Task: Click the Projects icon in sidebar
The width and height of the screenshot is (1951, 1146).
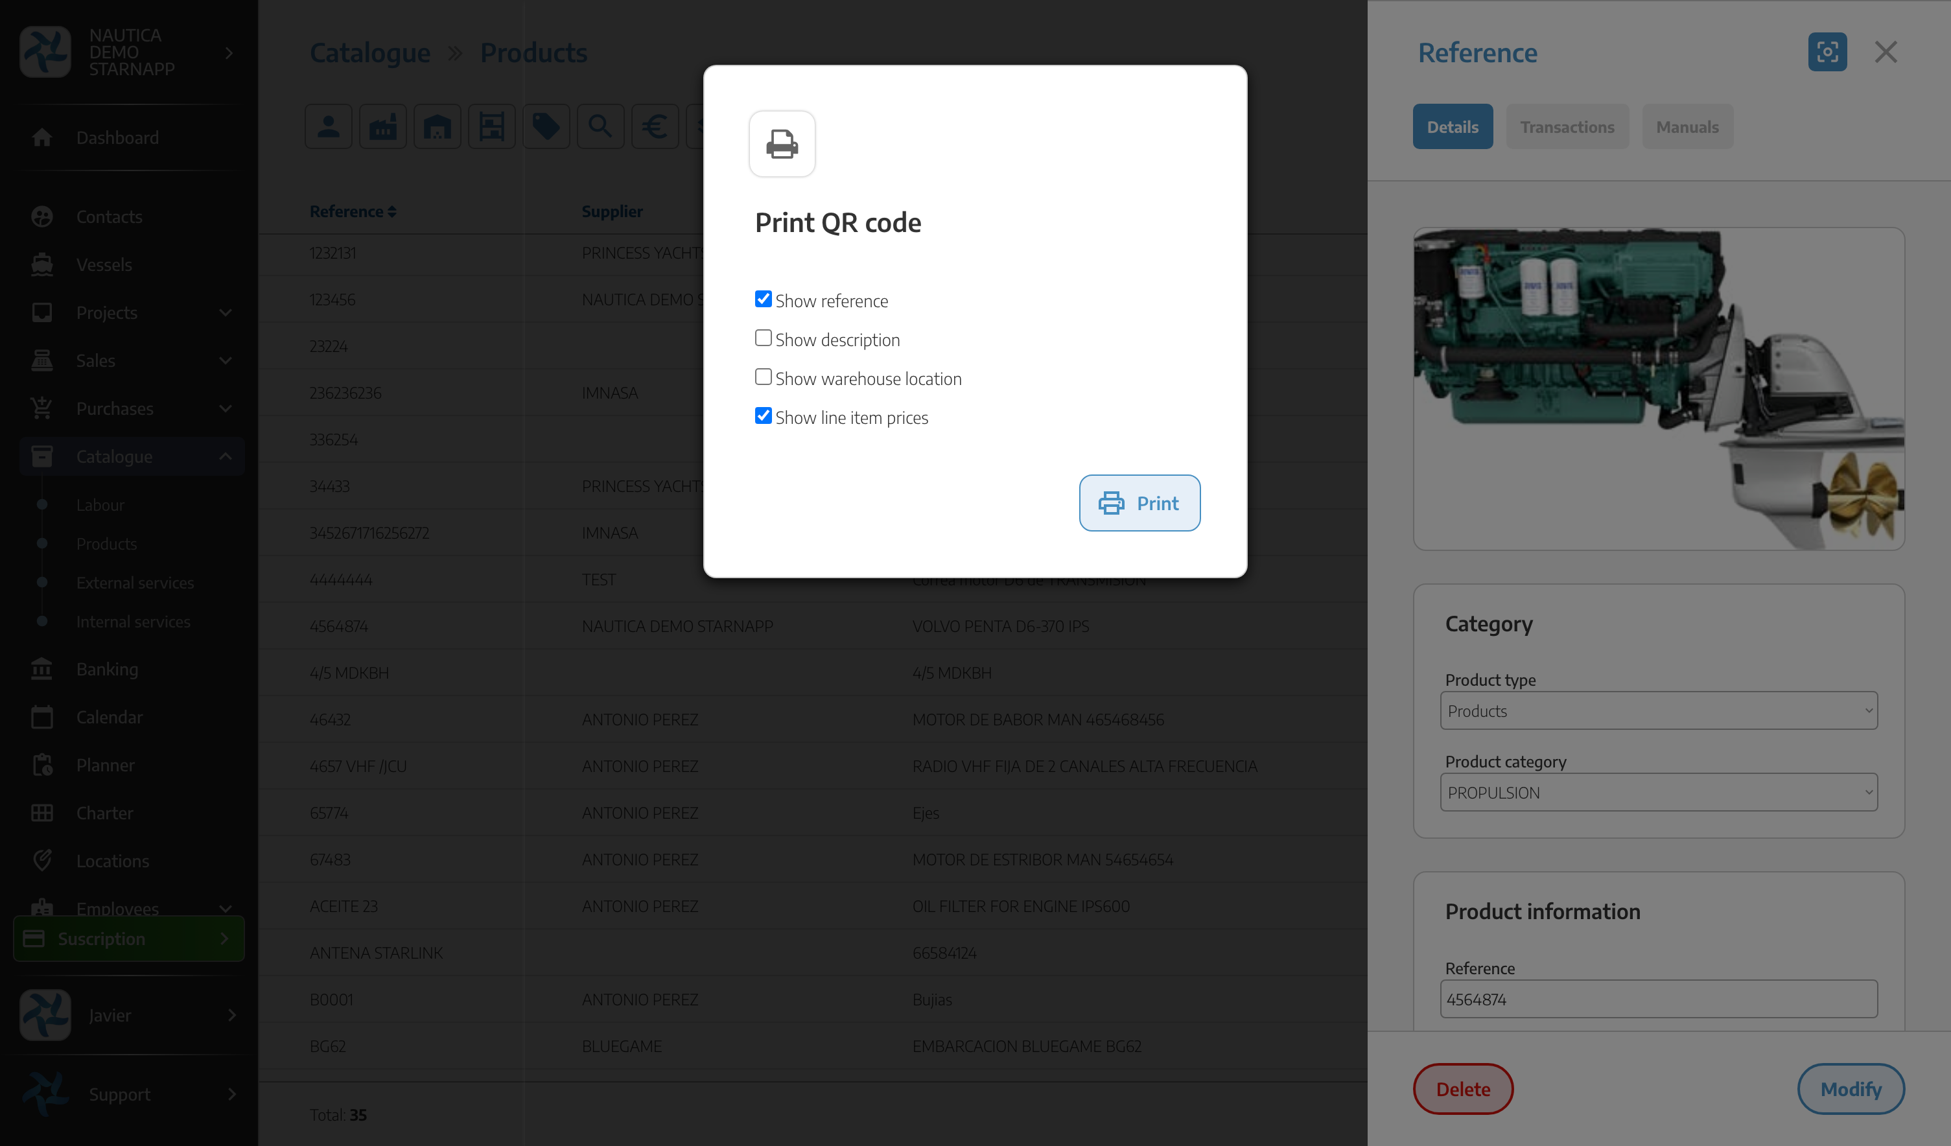Action: 41,312
